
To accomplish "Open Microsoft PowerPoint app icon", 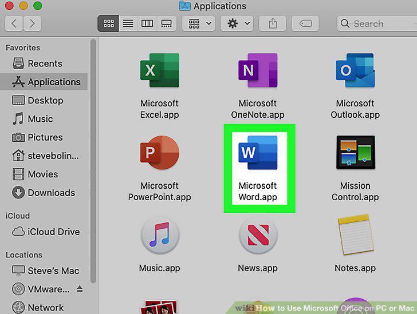I will pos(160,153).
